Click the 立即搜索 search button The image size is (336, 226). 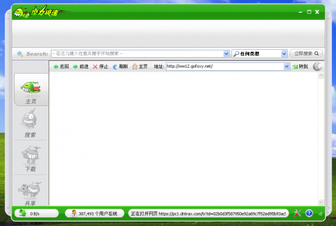(306, 53)
